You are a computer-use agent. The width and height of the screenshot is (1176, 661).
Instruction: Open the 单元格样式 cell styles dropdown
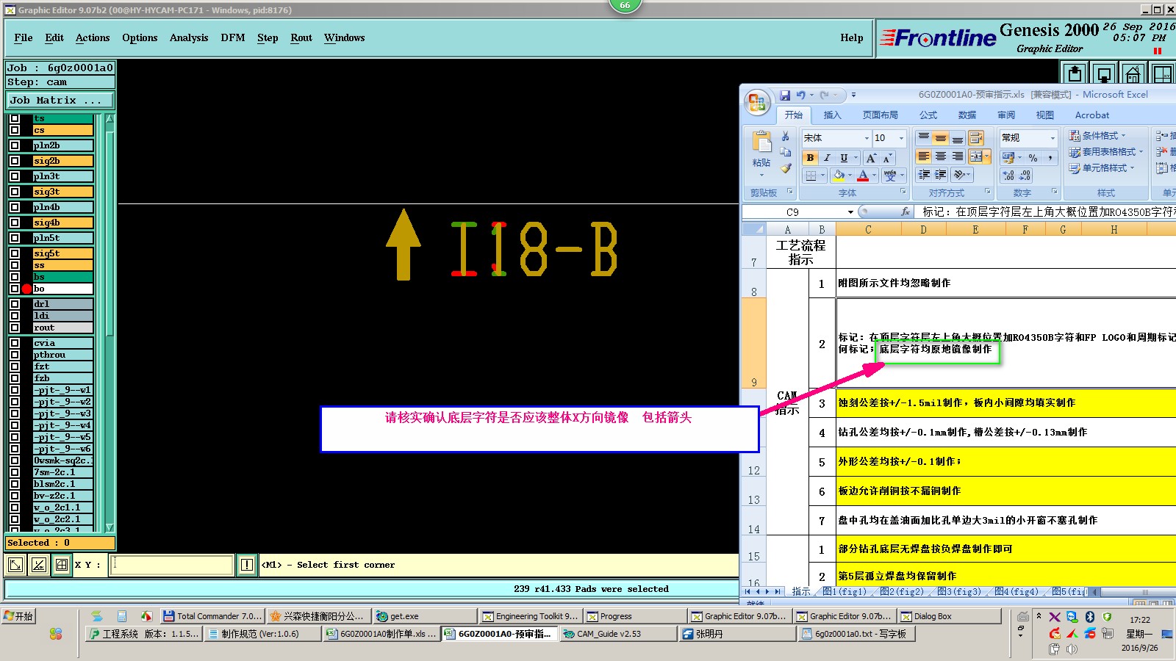1102,168
